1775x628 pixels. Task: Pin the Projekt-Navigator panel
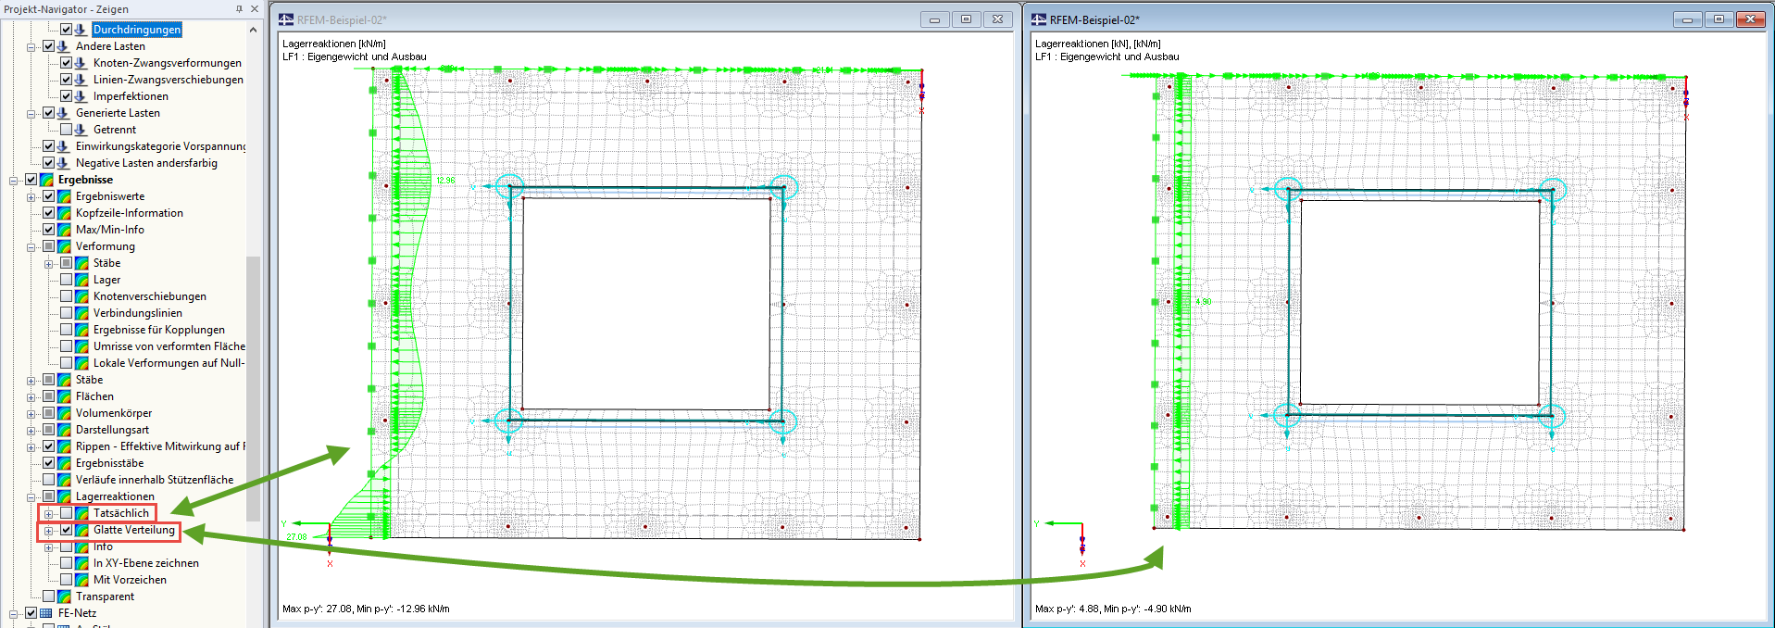239,8
